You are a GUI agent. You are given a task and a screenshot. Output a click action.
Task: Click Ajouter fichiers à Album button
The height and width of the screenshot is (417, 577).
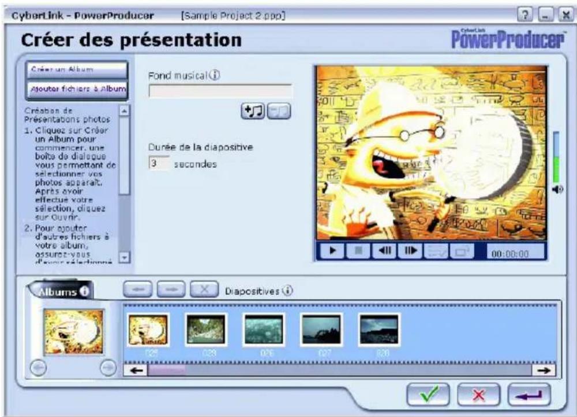click(x=77, y=90)
